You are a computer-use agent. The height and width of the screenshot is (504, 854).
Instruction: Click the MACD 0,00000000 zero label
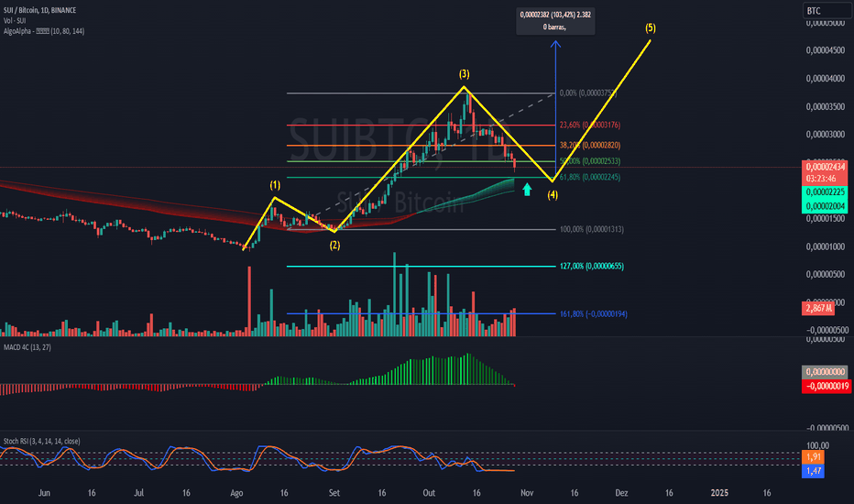(825, 372)
